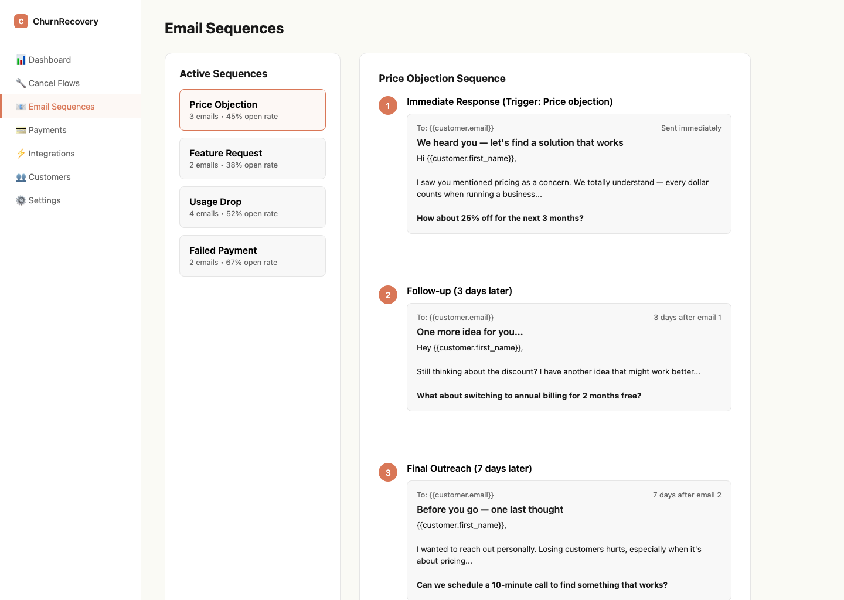Click the Customers people icon
The height and width of the screenshot is (600, 844).
click(21, 177)
